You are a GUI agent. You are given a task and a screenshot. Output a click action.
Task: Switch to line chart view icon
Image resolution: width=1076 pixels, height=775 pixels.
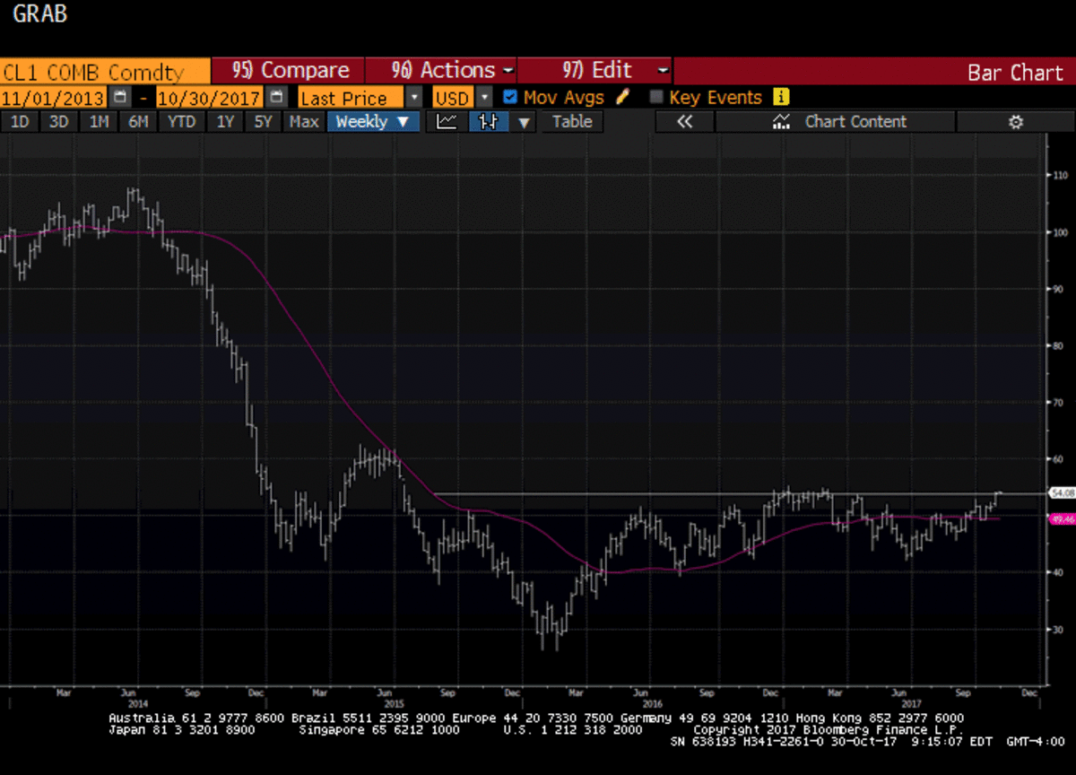[448, 122]
